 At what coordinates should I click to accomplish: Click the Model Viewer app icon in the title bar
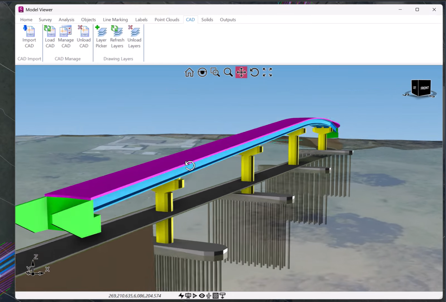[x=21, y=9]
